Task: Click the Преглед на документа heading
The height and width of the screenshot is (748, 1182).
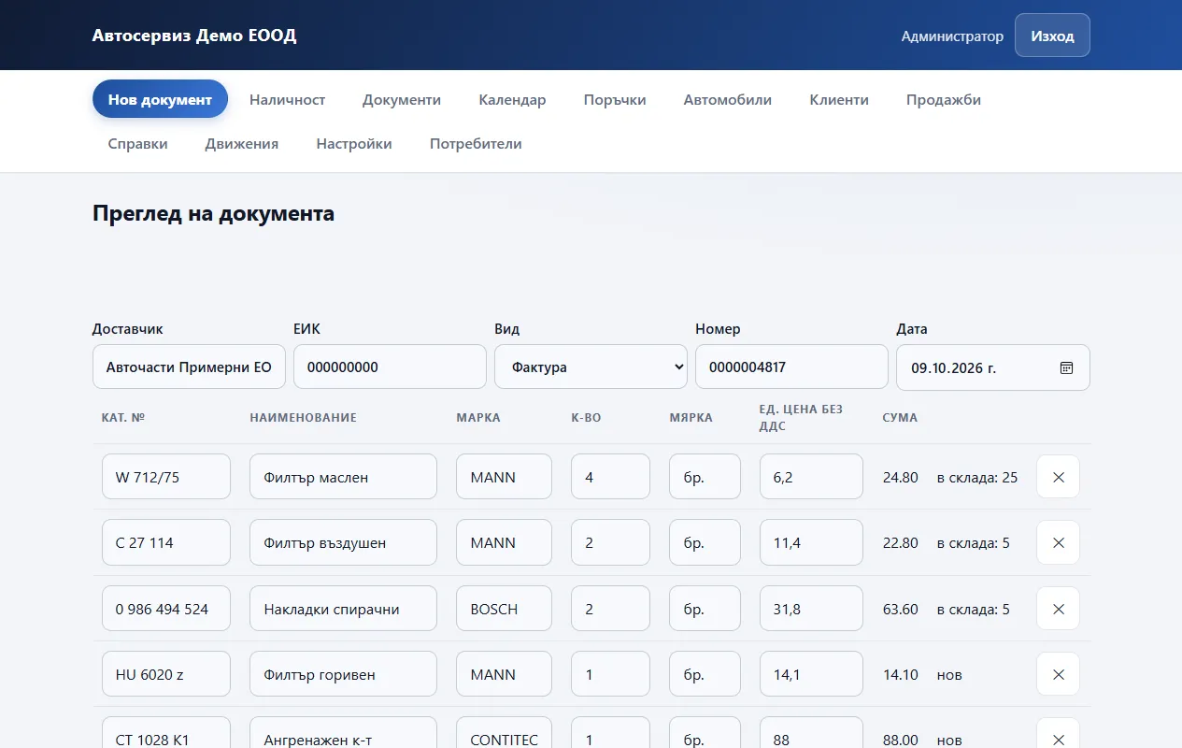Action: point(213,213)
